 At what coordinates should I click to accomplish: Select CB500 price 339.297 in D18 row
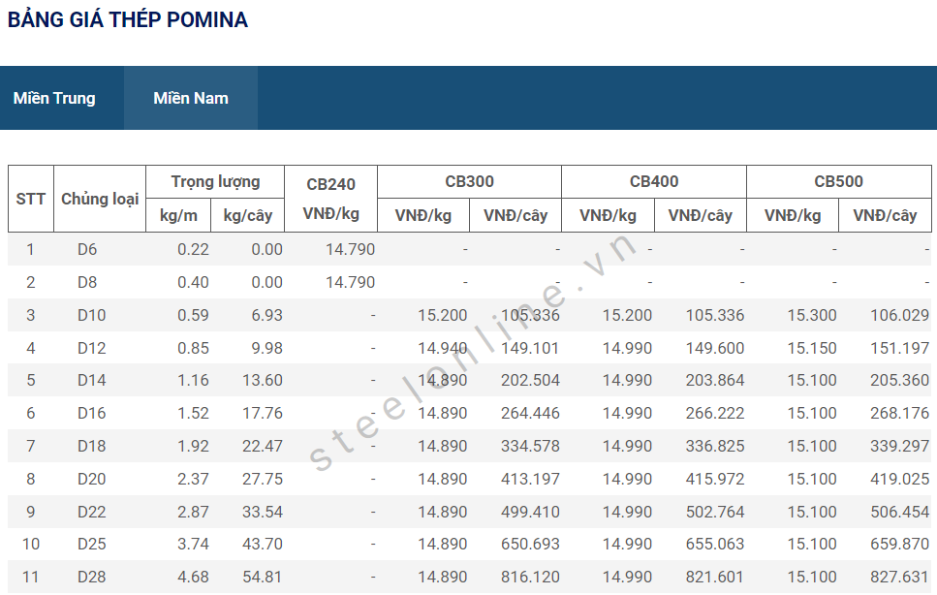(899, 446)
